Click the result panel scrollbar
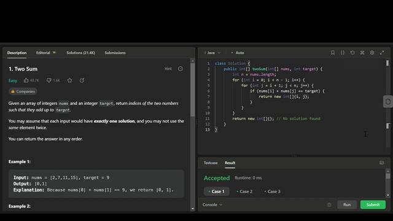Screen dimensions: 393x221 [388, 176]
